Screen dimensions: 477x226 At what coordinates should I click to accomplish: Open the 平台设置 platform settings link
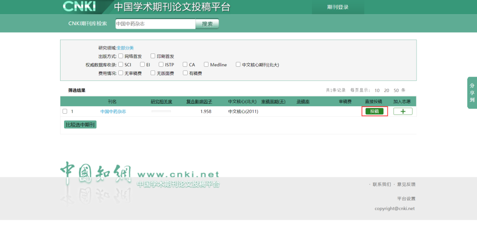406,199
